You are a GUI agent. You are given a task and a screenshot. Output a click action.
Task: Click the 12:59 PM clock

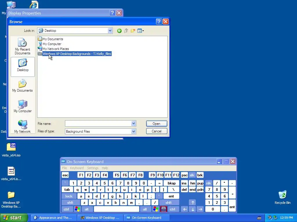click(x=286, y=218)
